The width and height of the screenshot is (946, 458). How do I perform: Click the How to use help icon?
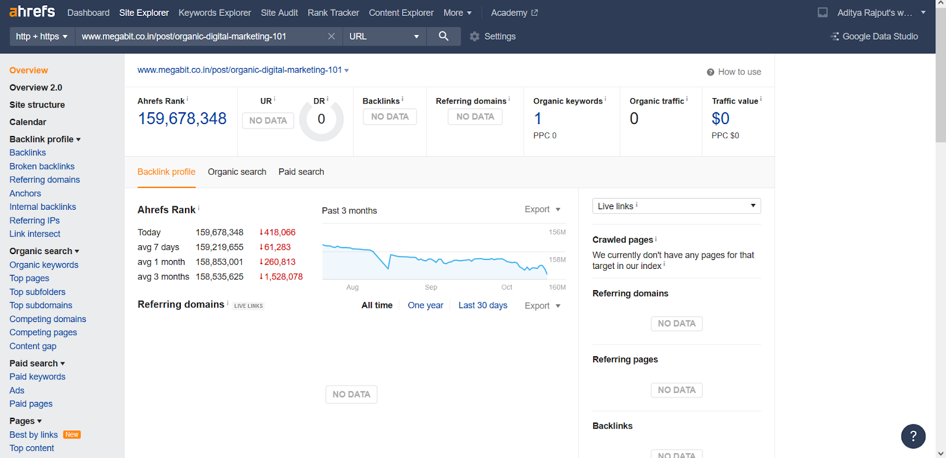click(x=711, y=72)
